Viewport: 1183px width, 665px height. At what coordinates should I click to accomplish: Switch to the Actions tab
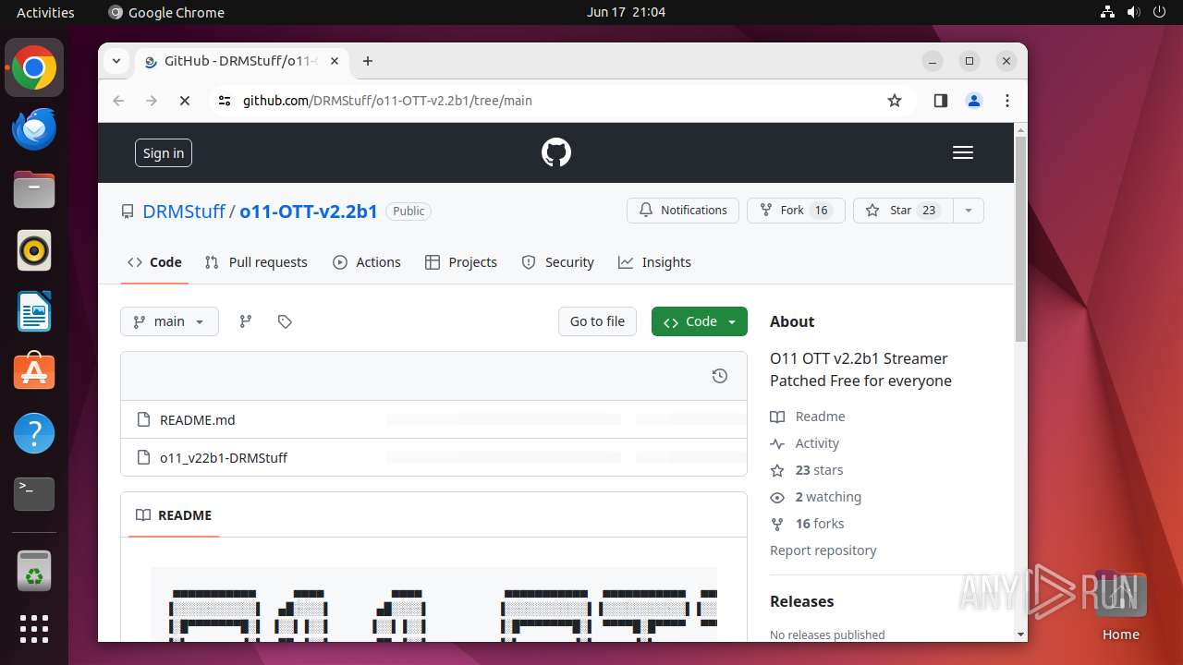pos(367,262)
